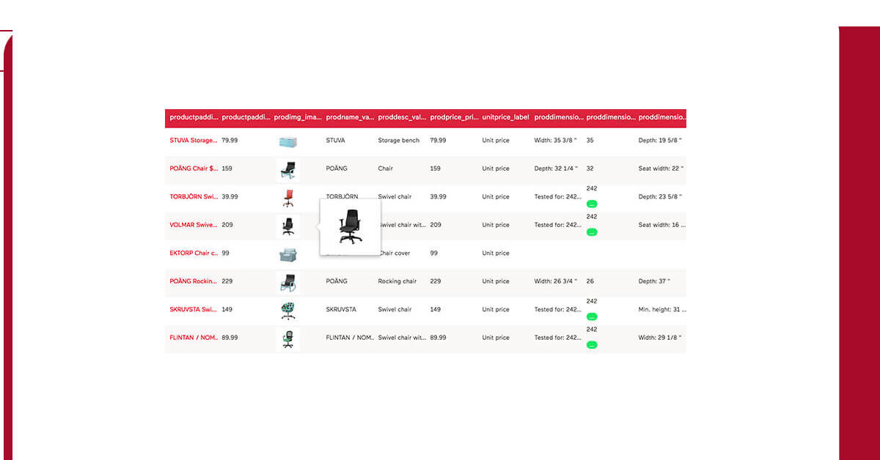Click the 26 value in POÄNG Rocking row

coord(590,281)
